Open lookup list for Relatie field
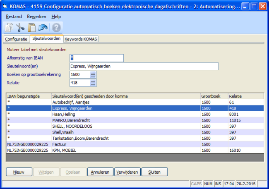Viewport: 269px width, 189px height. point(93,83)
